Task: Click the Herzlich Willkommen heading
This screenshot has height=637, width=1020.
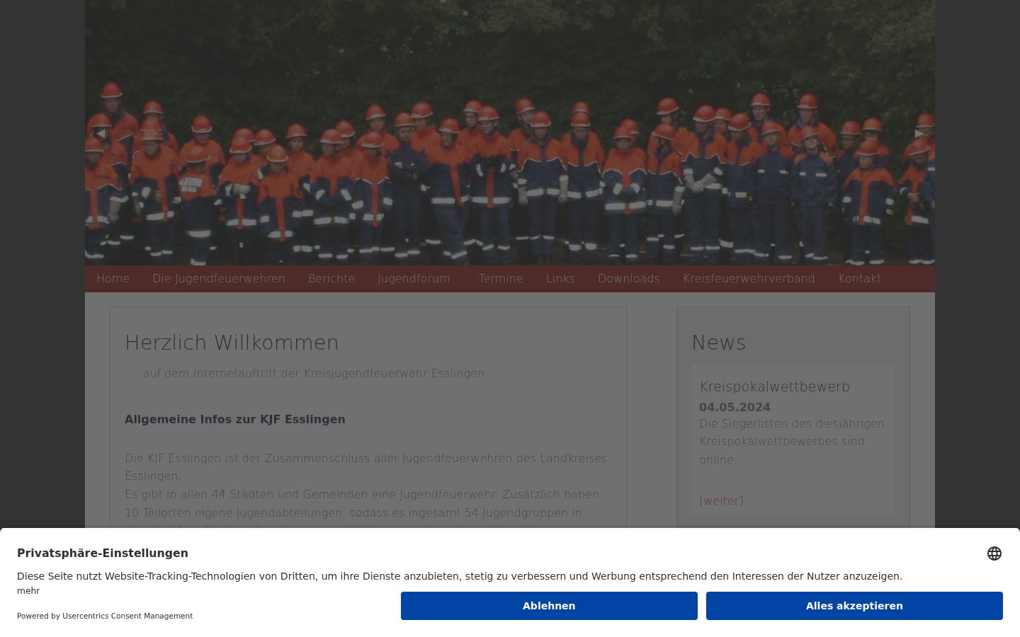Action: pos(232,343)
